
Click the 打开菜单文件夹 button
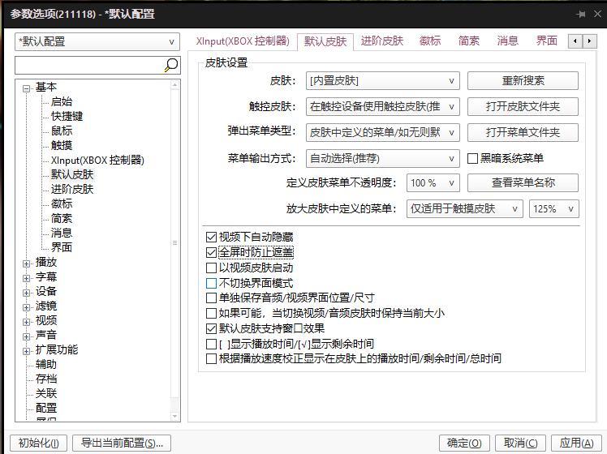click(x=523, y=133)
